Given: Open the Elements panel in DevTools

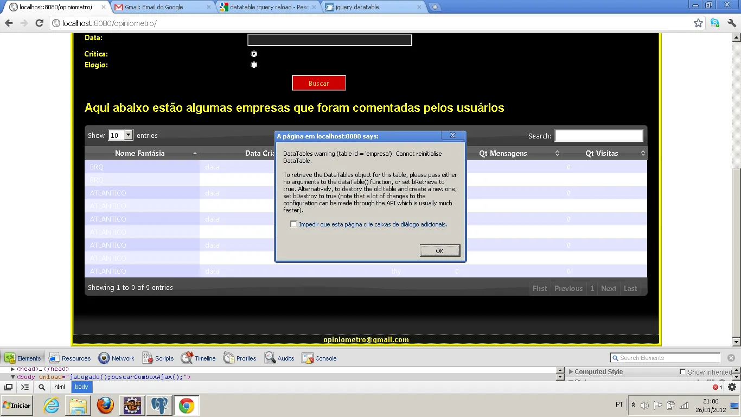Looking at the screenshot, I should (23, 358).
